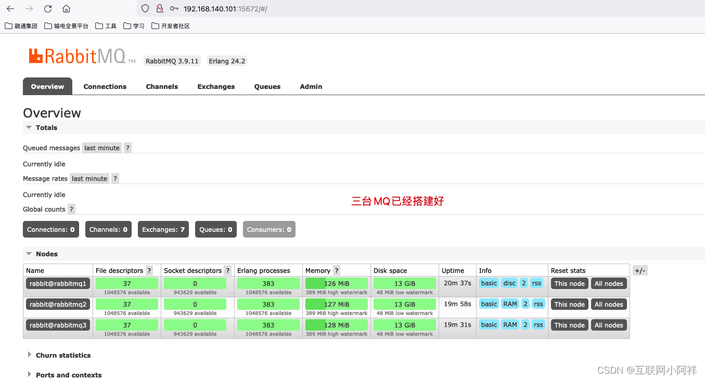
Task: Switch to the Connections tab
Action: pos(105,86)
